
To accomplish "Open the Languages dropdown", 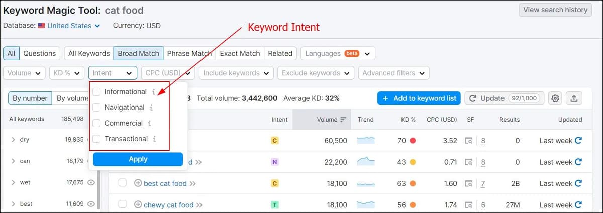I will point(338,53).
